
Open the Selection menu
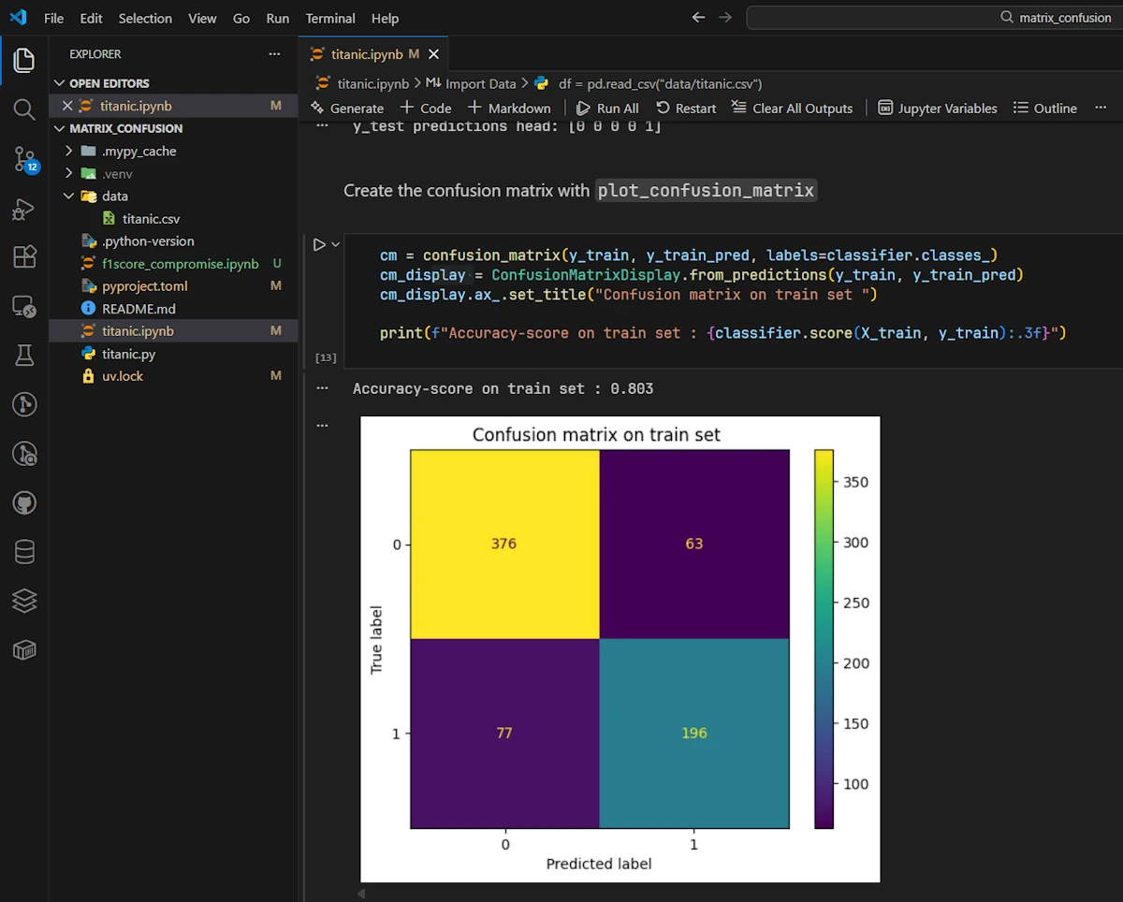(x=145, y=18)
